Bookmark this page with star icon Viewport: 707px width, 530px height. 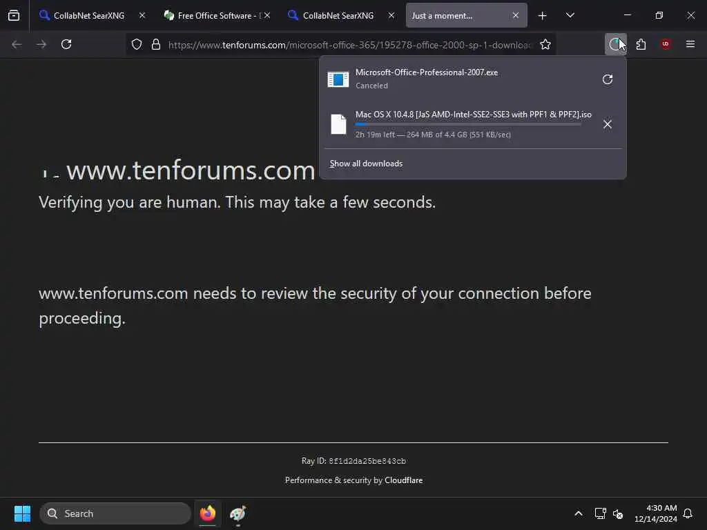point(545,44)
